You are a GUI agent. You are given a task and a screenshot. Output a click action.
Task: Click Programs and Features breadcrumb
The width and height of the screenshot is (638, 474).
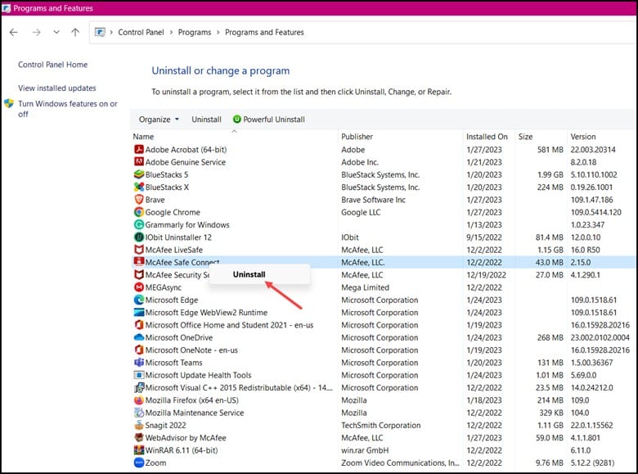coord(264,32)
